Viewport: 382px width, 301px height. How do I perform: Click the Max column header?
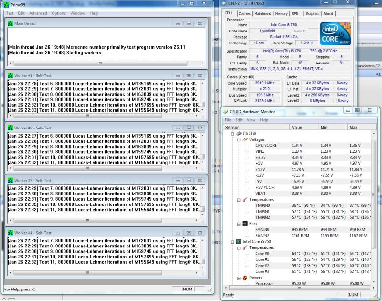(x=362, y=127)
